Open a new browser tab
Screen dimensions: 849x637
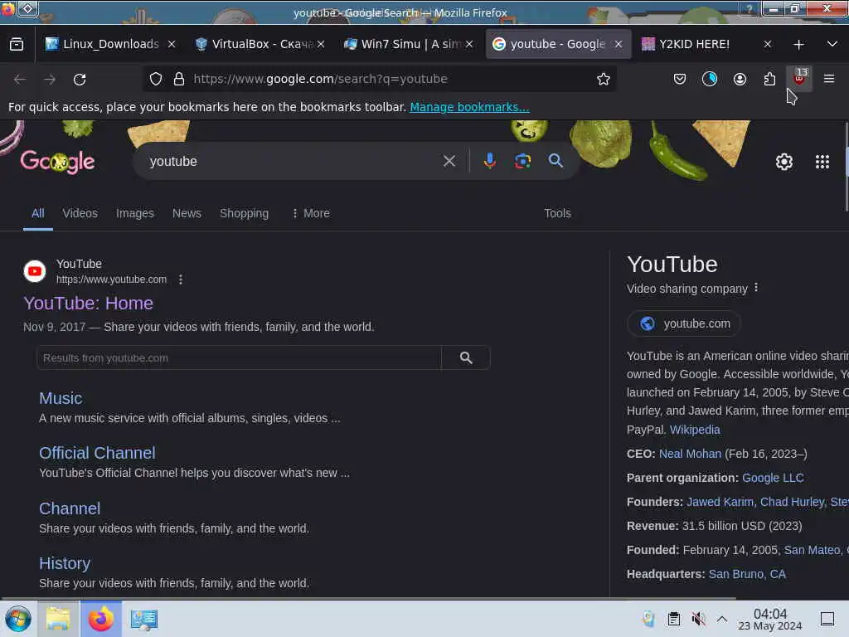pos(798,45)
